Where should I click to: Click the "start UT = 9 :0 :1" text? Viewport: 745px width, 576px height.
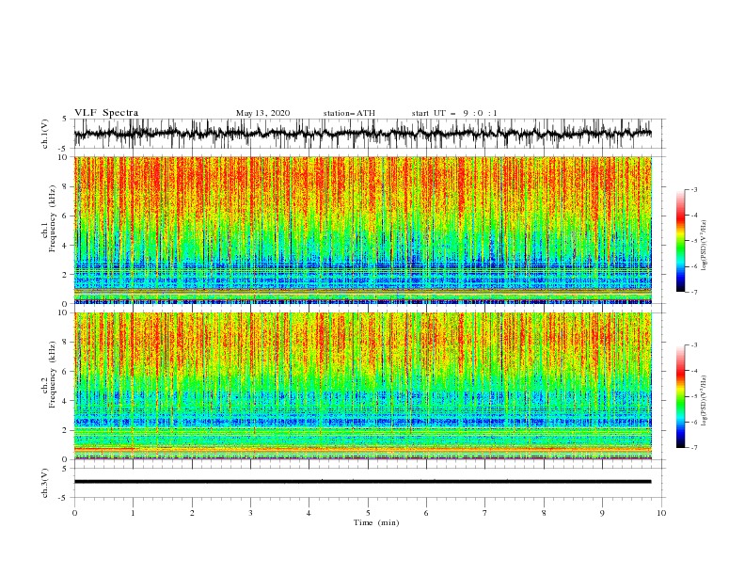454,113
